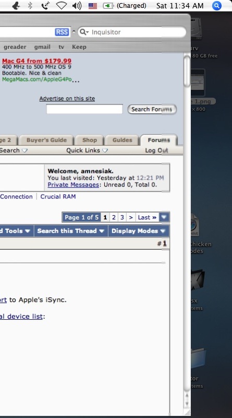Switch to the Buyer's Guide tab
Image resolution: width=232 pixels, height=418 pixels.
tap(46, 140)
